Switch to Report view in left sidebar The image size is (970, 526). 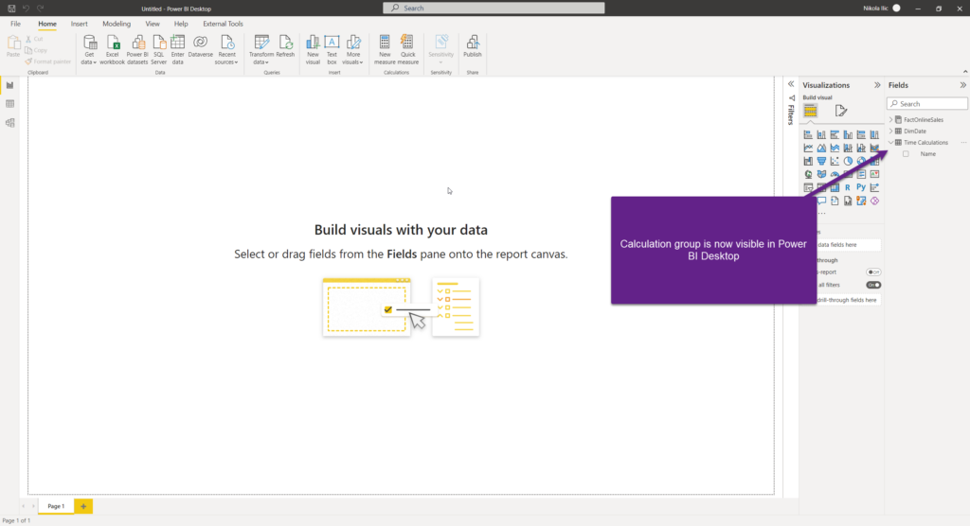pos(9,85)
